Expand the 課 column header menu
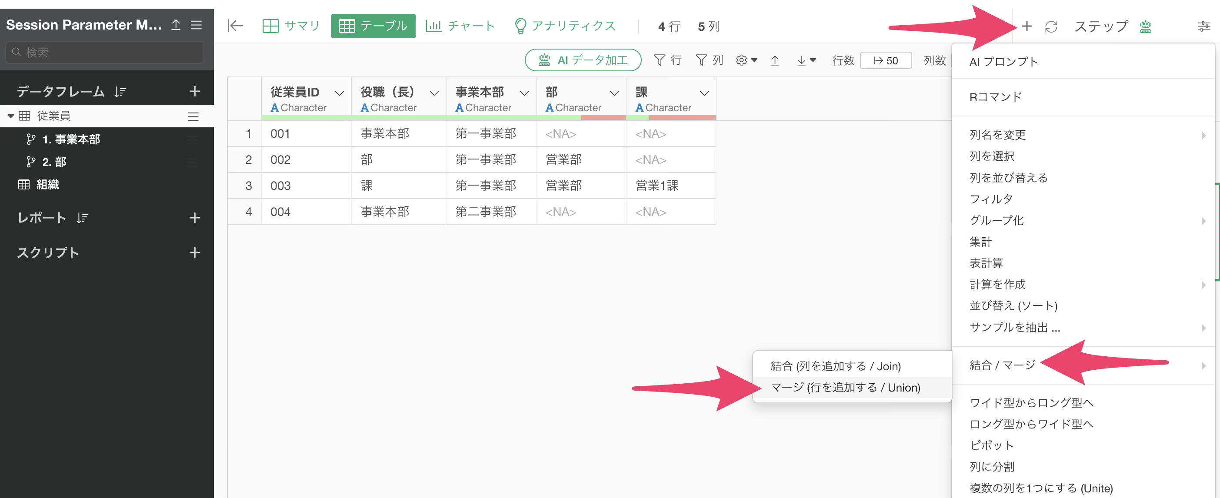 tap(704, 93)
